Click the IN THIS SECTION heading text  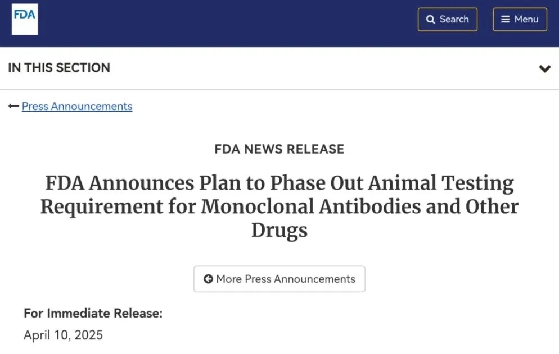(x=59, y=67)
